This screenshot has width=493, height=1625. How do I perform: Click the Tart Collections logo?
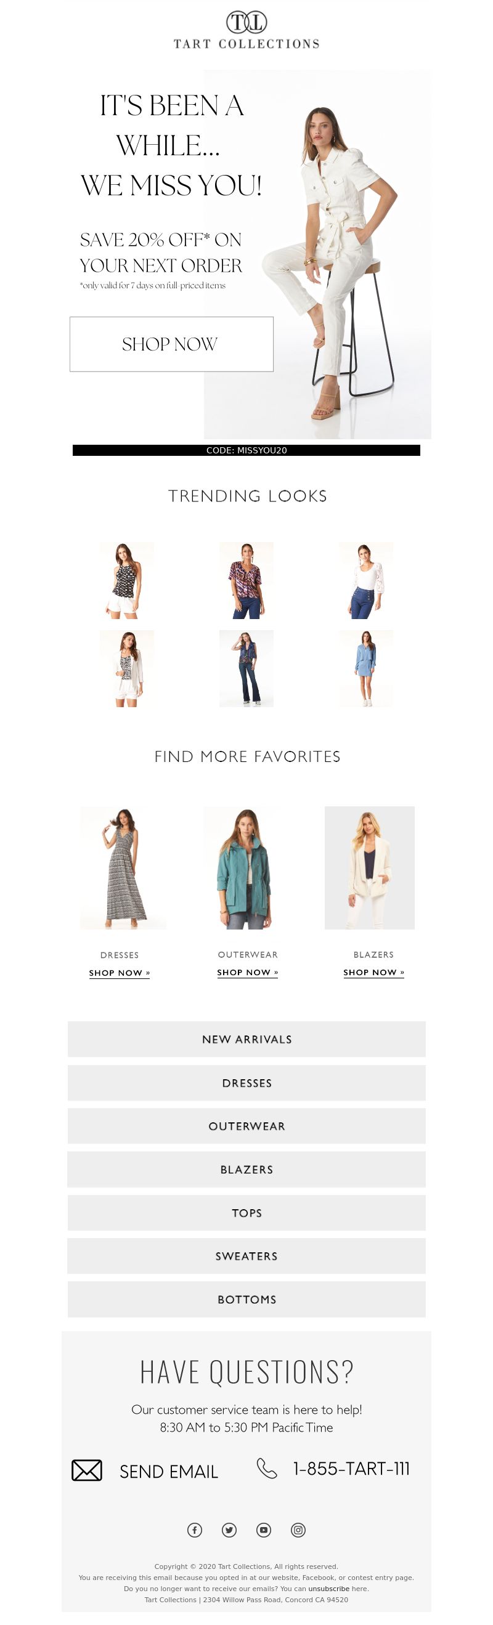(x=246, y=30)
